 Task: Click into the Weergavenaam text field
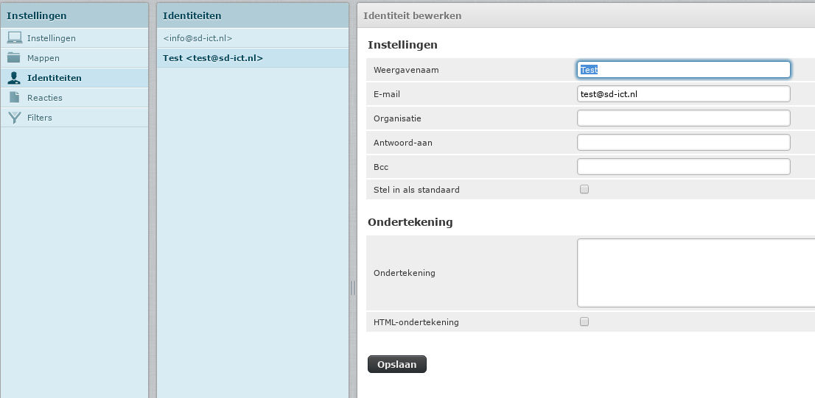(684, 70)
